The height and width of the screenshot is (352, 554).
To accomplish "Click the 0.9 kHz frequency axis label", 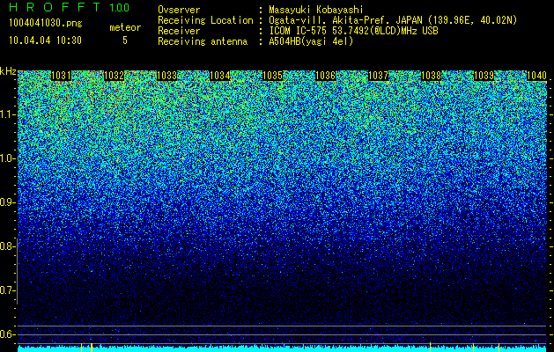I will [x=7, y=202].
